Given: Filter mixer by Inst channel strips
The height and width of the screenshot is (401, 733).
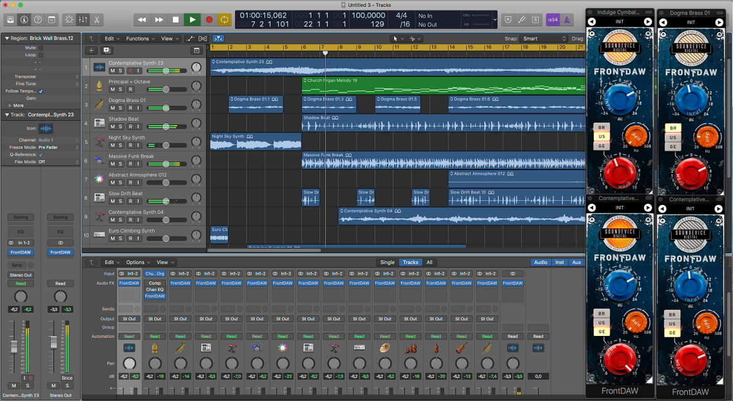Looking at the screenshot, I should click(x=559, y=262).
